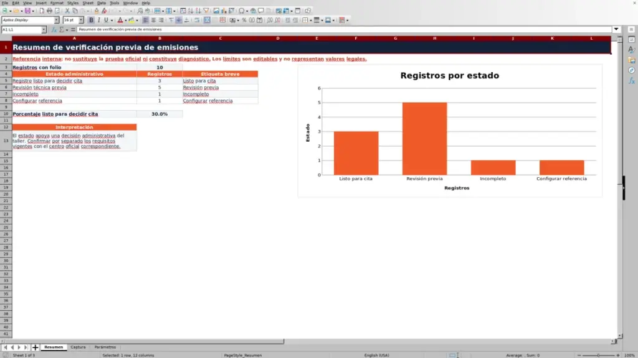Open the sidebar Navigator compass icon

click(x=632, y=71)
